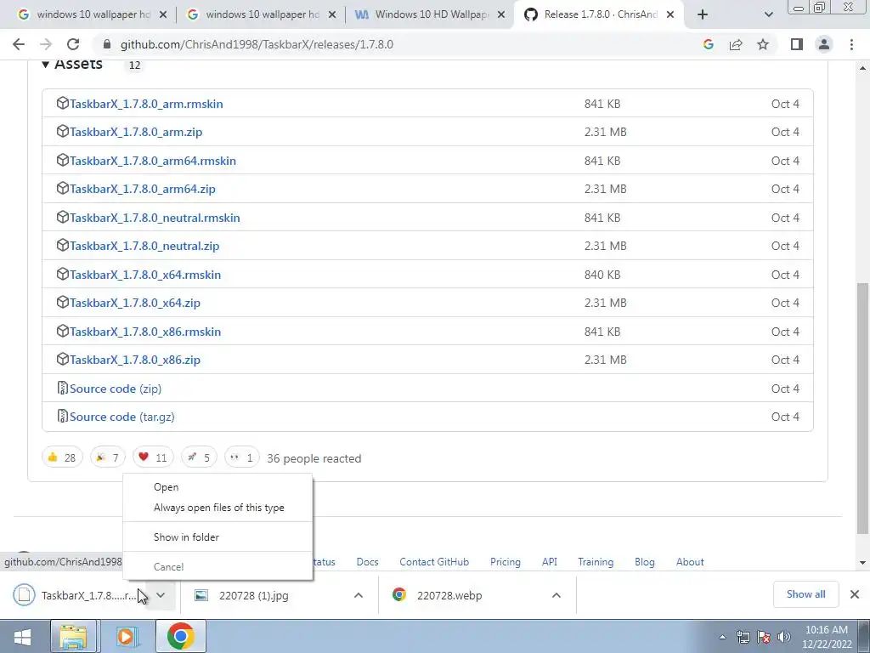The image size is (870, 653).
Task: Open the Training footer link
Action: click(x=596, y=562)
